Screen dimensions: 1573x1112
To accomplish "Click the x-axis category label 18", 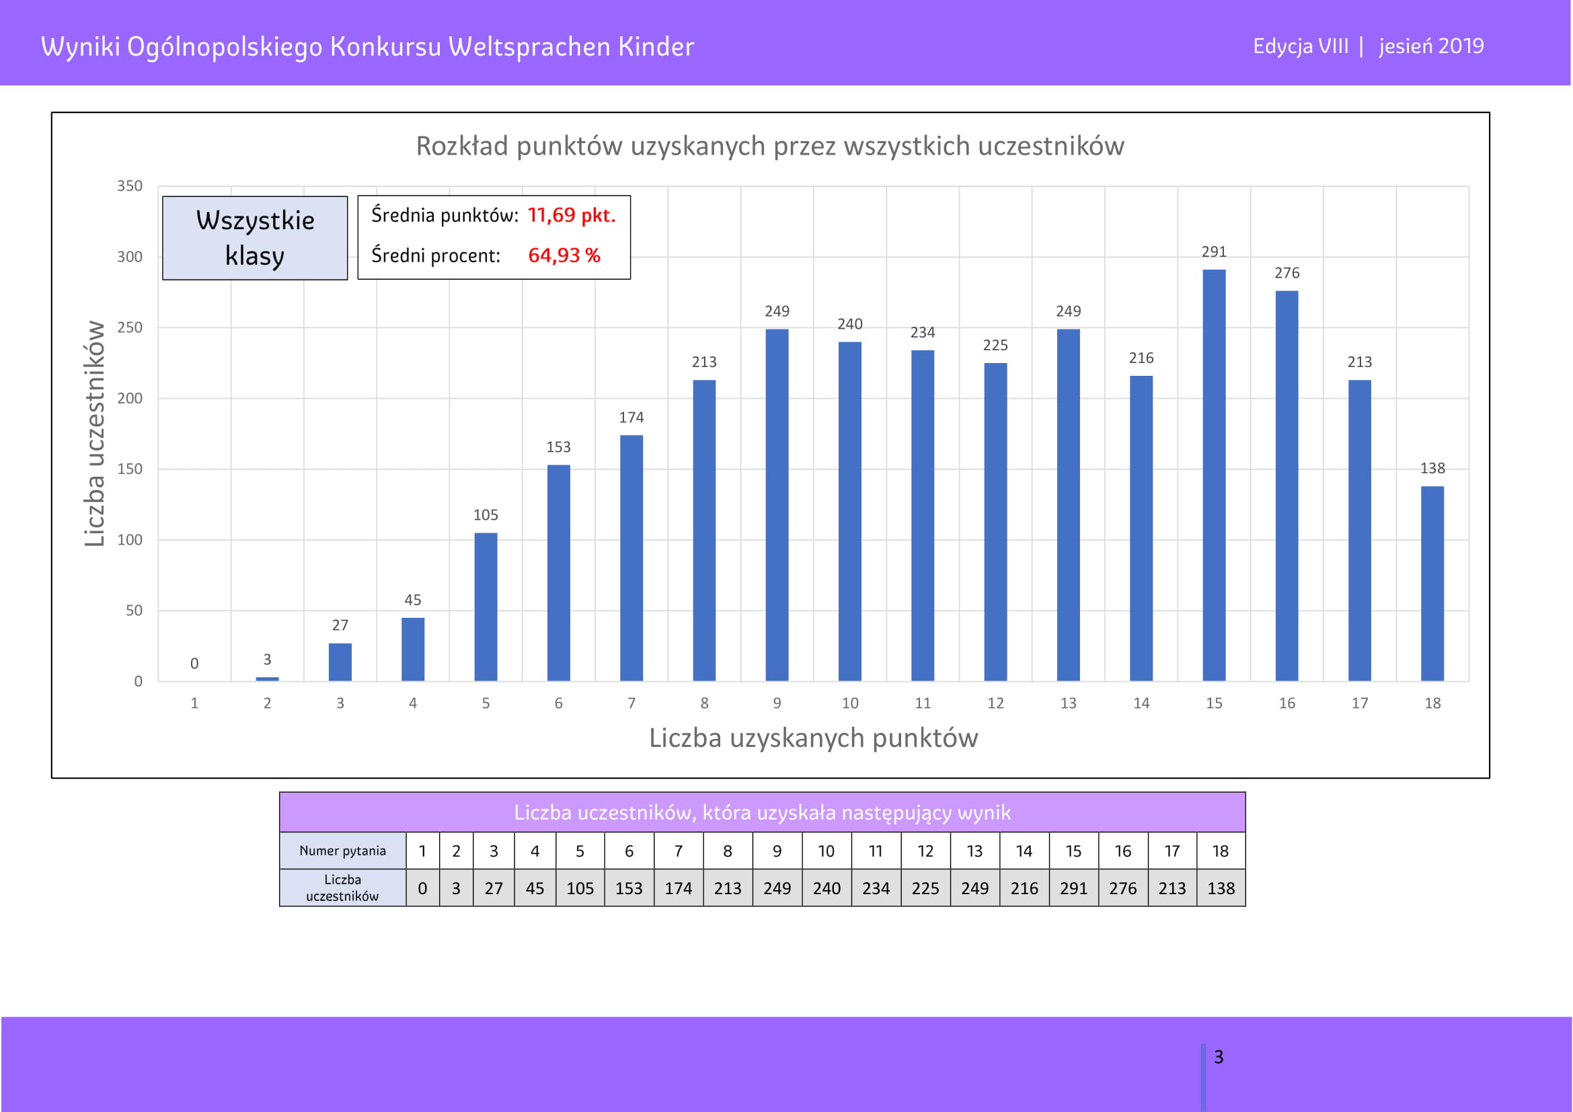I will [1432, 703].
